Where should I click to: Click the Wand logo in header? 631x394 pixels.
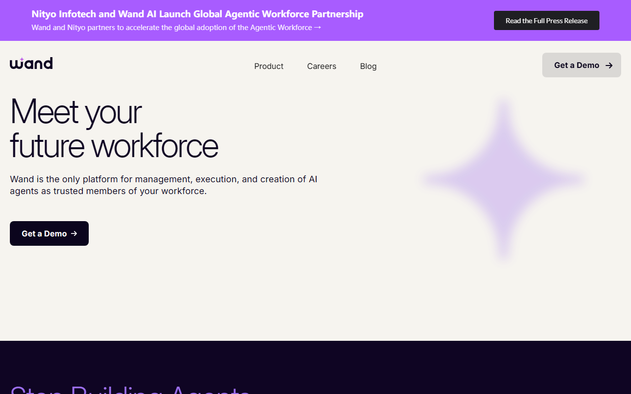click(x=31, y=64)
